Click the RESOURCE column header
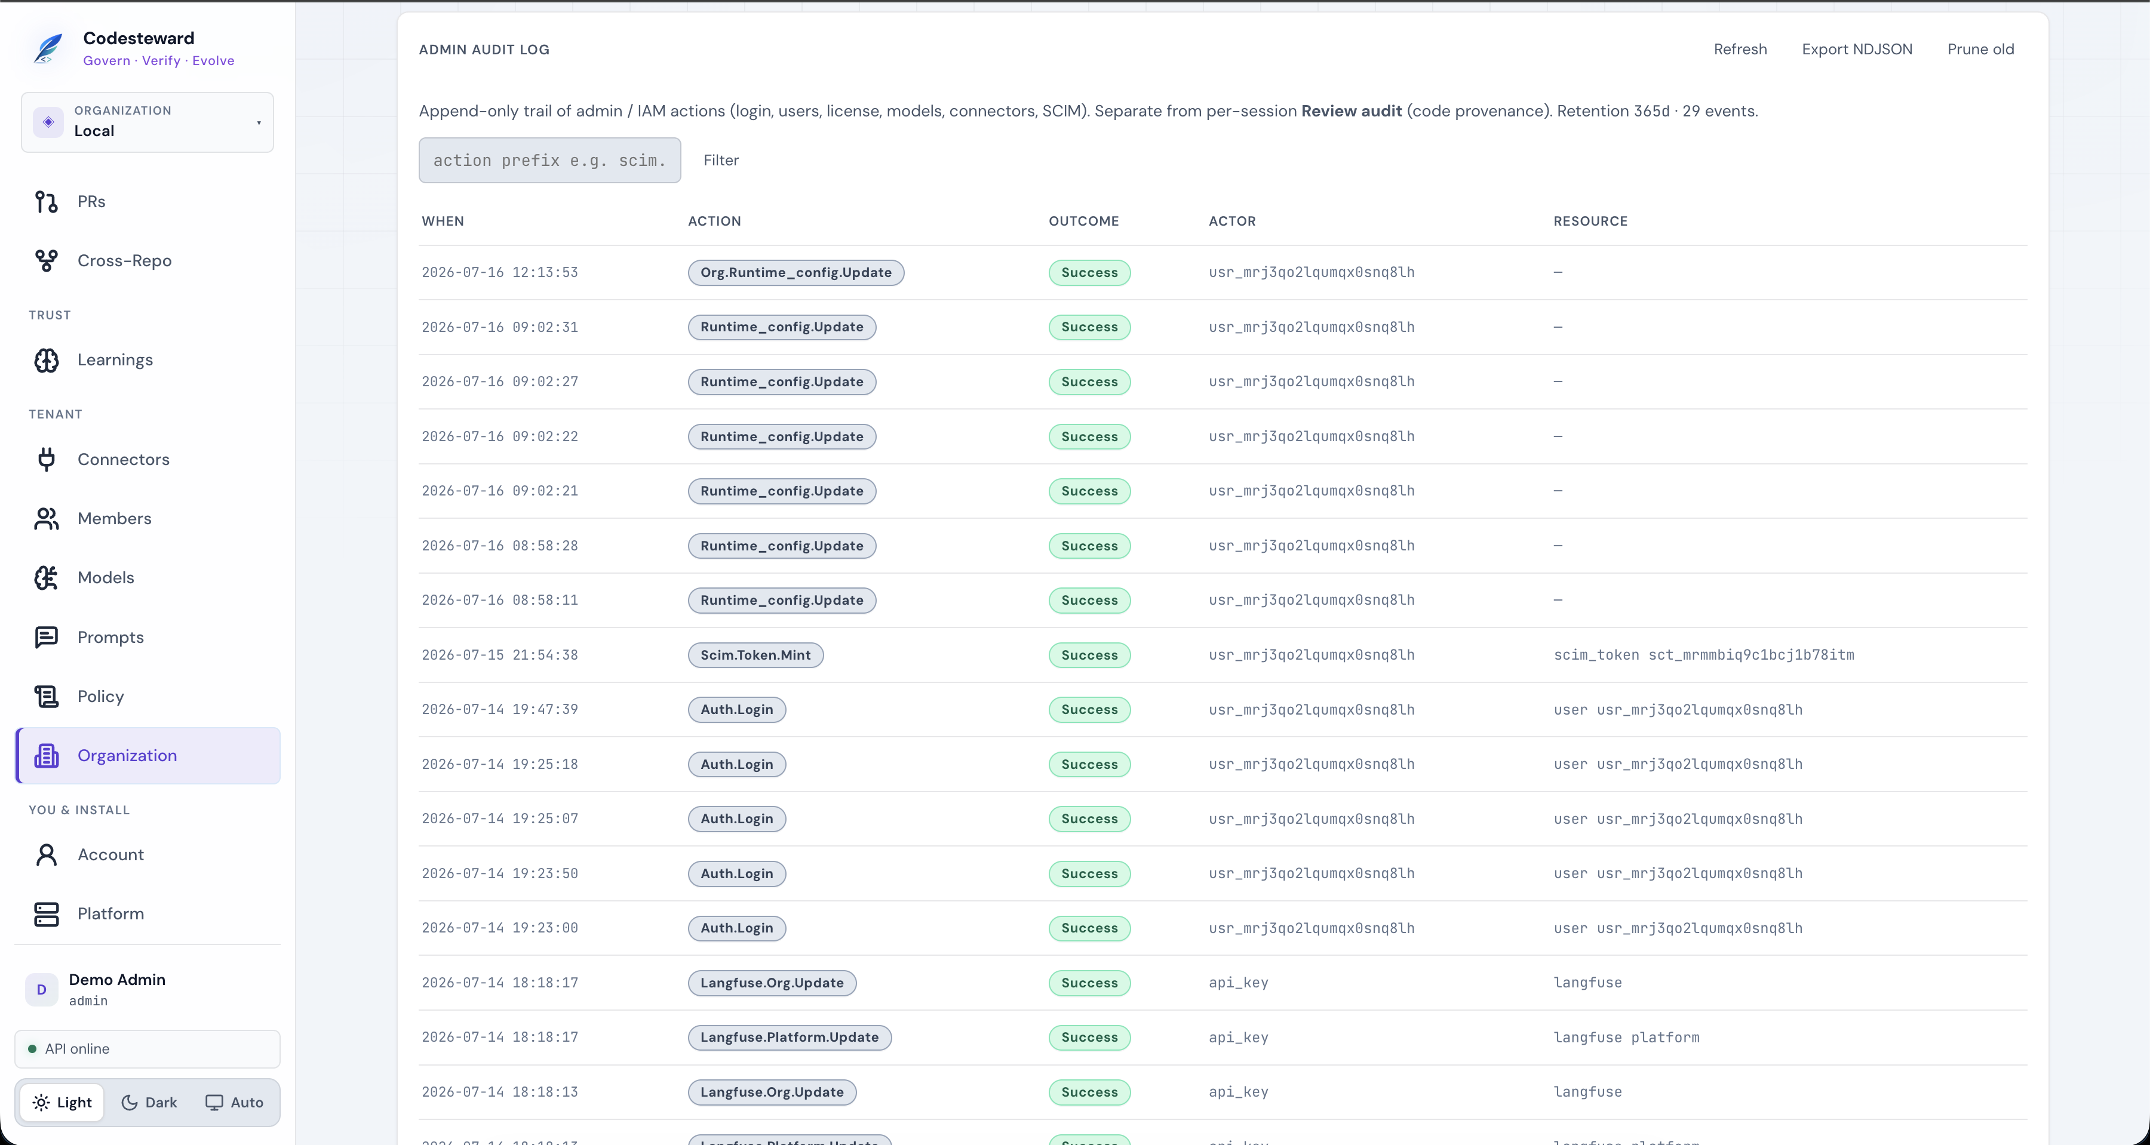The width and height of the screenshot is (2150, 1145). tap(1590, 221)
